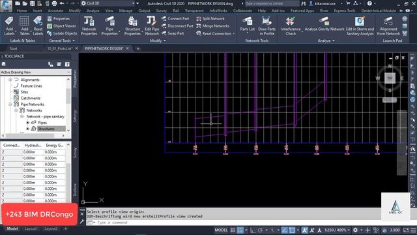Open Structure Properties
This screenshot has height=235, width=417.
click(x=132, y=26)
